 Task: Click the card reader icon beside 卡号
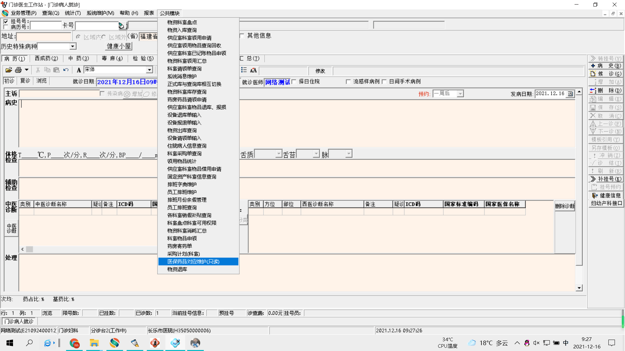(x=121, y=26)
